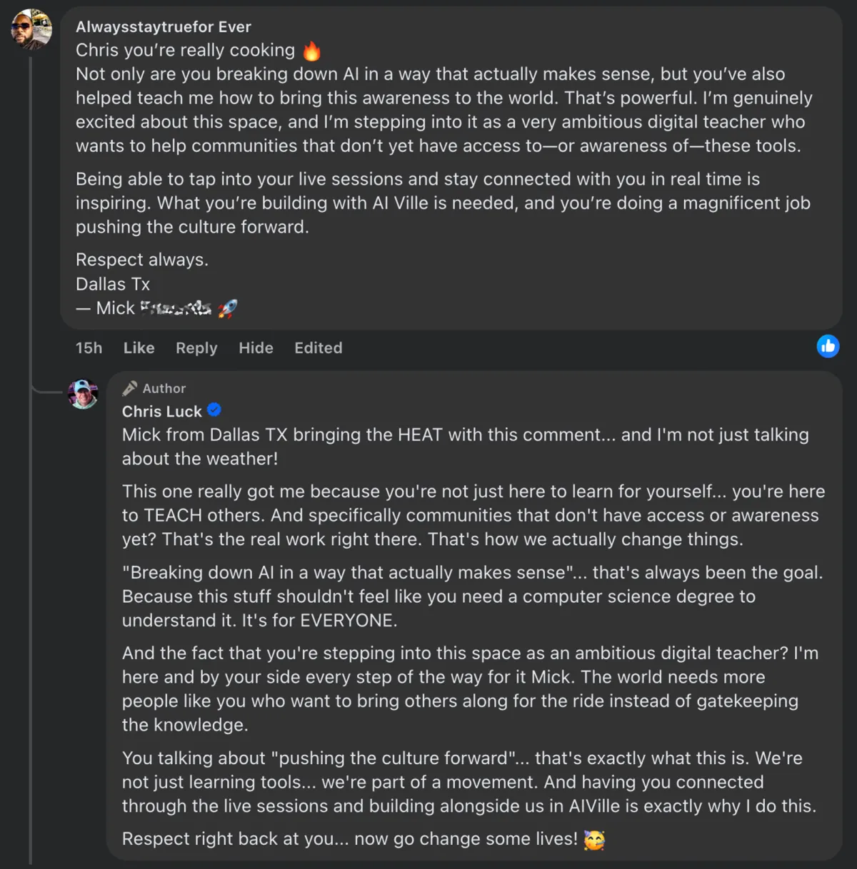Click the Author badge pen icon
The height and width of the screenshot is (869, 857).
[130, 388]
